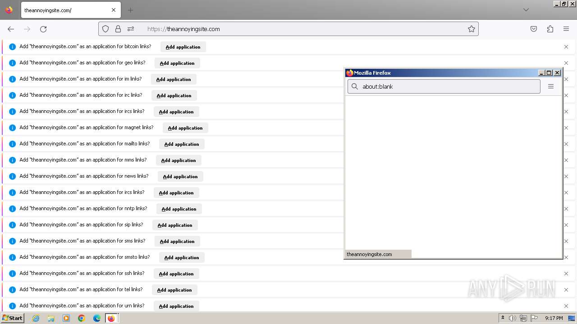The height and width of the screenshot is (324, 577).
Task: Open the volume control in the system tray
Action: click(x=513, y=318)
